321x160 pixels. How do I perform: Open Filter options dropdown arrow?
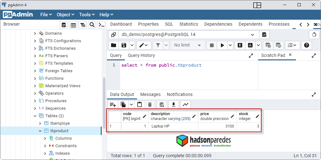[x=166, y=45]
